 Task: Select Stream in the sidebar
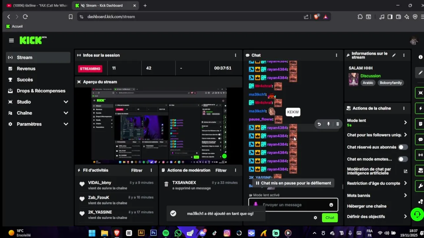(x=38, y=58)
